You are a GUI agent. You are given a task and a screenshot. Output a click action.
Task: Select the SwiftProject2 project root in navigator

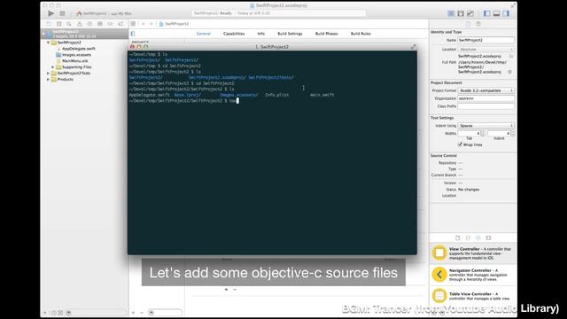pyautogui.click(x=85, y=34)
